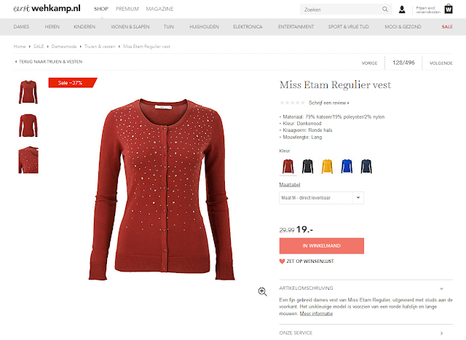Open the user account icon
The image size is (466, 340).
tap(402, 9)
